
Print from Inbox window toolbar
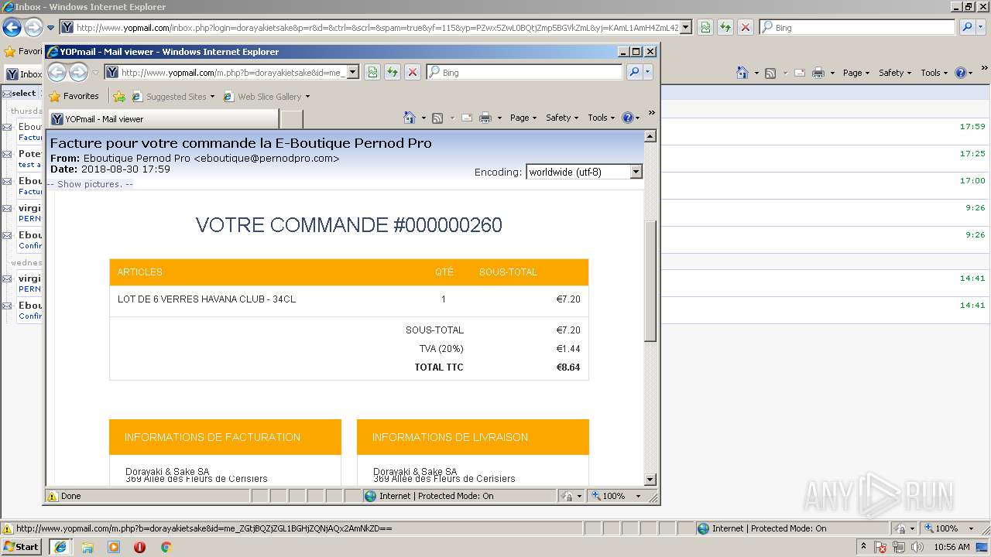pos(818,73)
